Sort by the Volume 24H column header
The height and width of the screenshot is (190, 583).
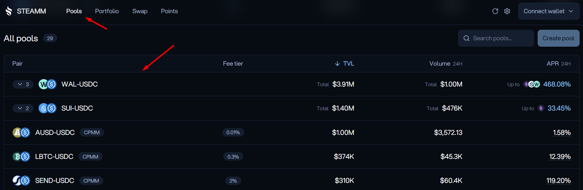pos(446,64)
